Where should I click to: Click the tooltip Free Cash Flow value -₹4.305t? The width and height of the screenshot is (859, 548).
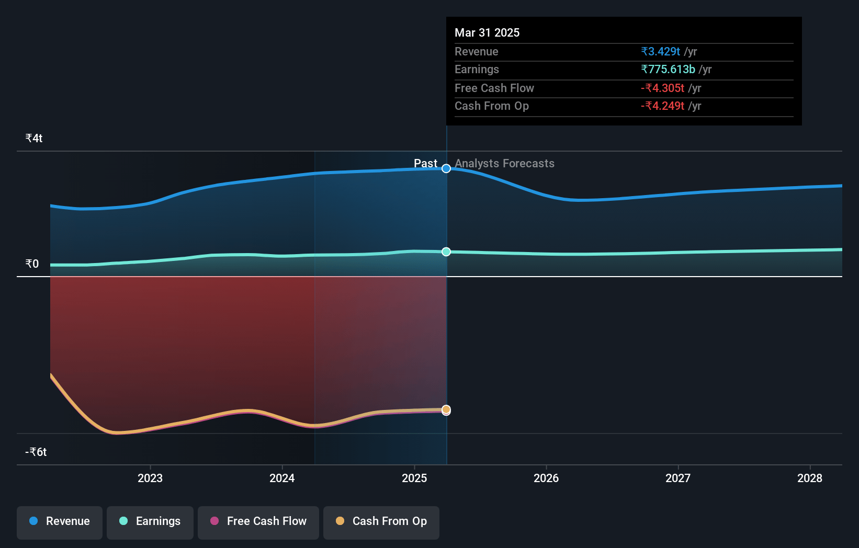tap(662, 88)
